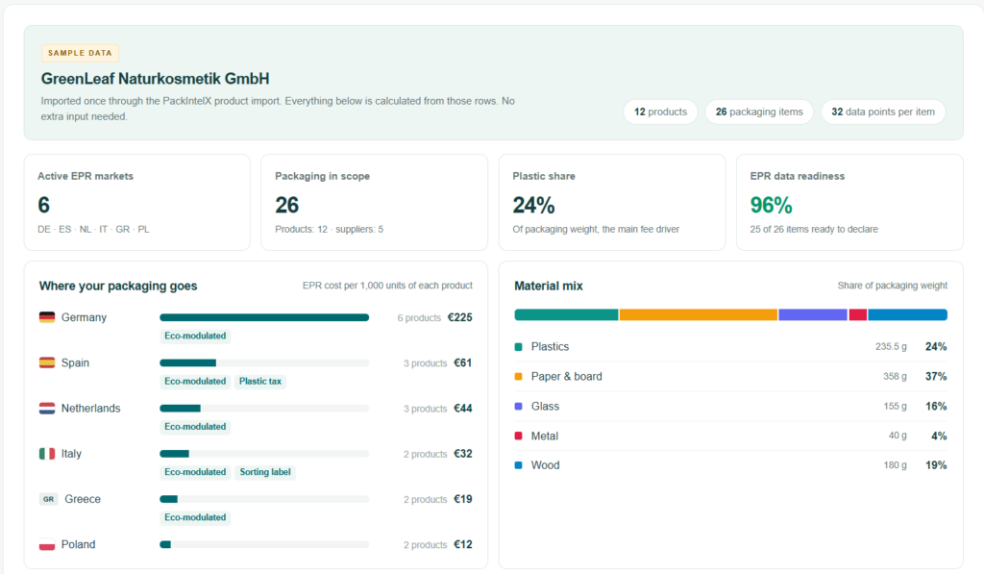984x574 pixels.
Task: Click 'EPR cost per 1,000 units' caption
Action: pyautogui.click(x=387, y=286)
